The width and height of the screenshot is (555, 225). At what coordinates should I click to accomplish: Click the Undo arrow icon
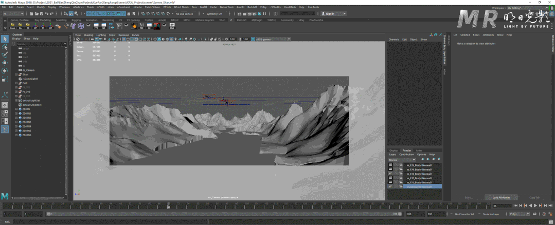click(46, 14)
